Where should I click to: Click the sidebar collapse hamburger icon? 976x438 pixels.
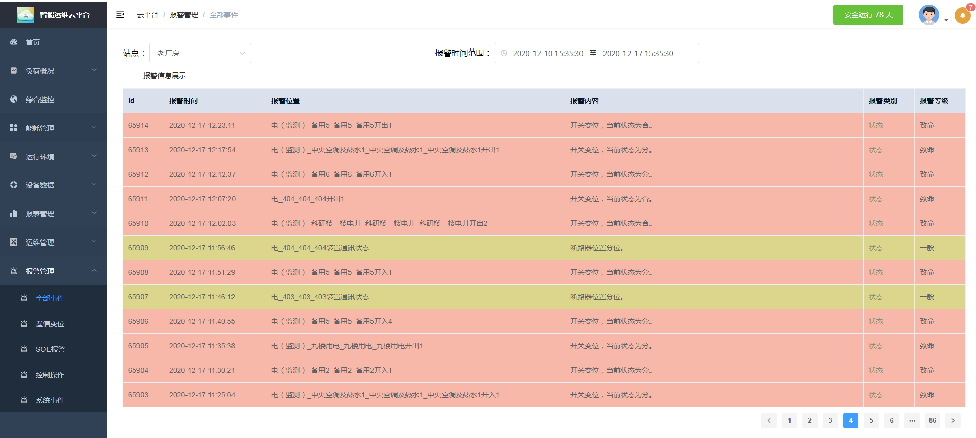[x=120, y=15]
